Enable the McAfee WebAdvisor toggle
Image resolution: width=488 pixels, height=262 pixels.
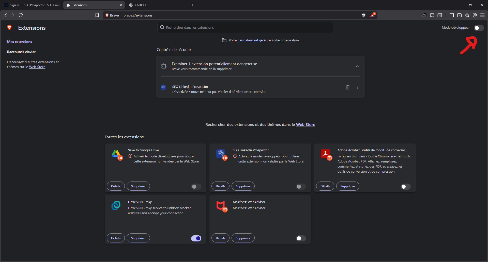(300, 238)
